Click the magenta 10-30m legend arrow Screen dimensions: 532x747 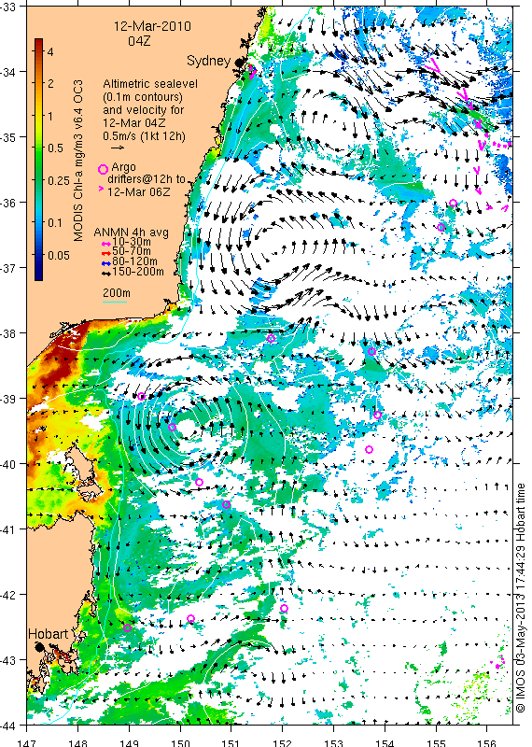pyautogui.click(x=106, y=243)
